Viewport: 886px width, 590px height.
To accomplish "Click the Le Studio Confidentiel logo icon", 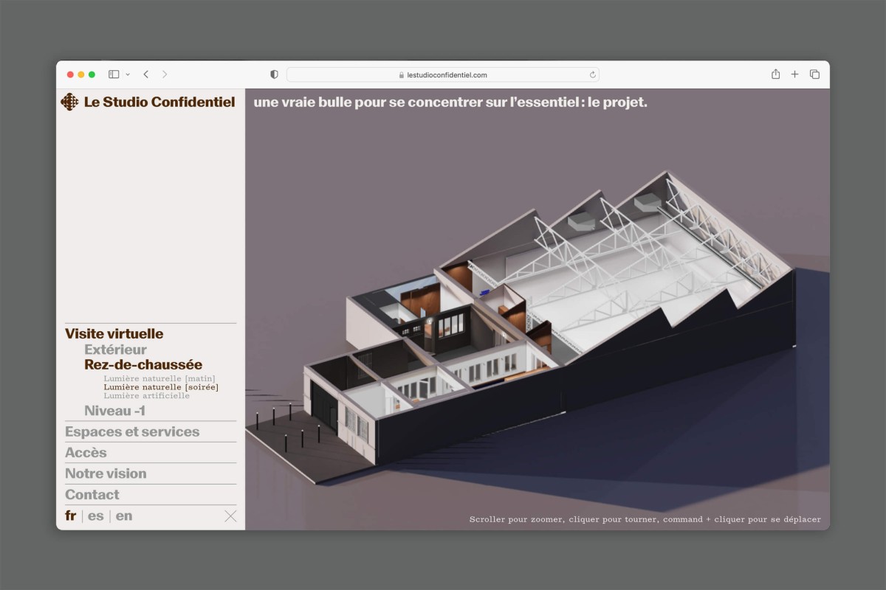I will tap(70, 102).
